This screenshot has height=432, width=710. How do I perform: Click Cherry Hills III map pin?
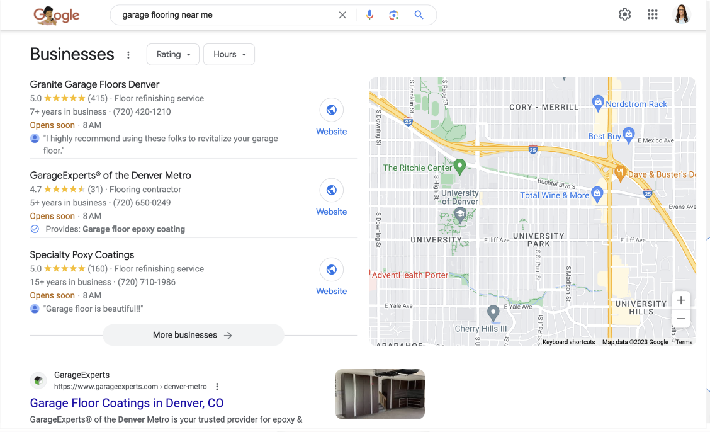493,314
